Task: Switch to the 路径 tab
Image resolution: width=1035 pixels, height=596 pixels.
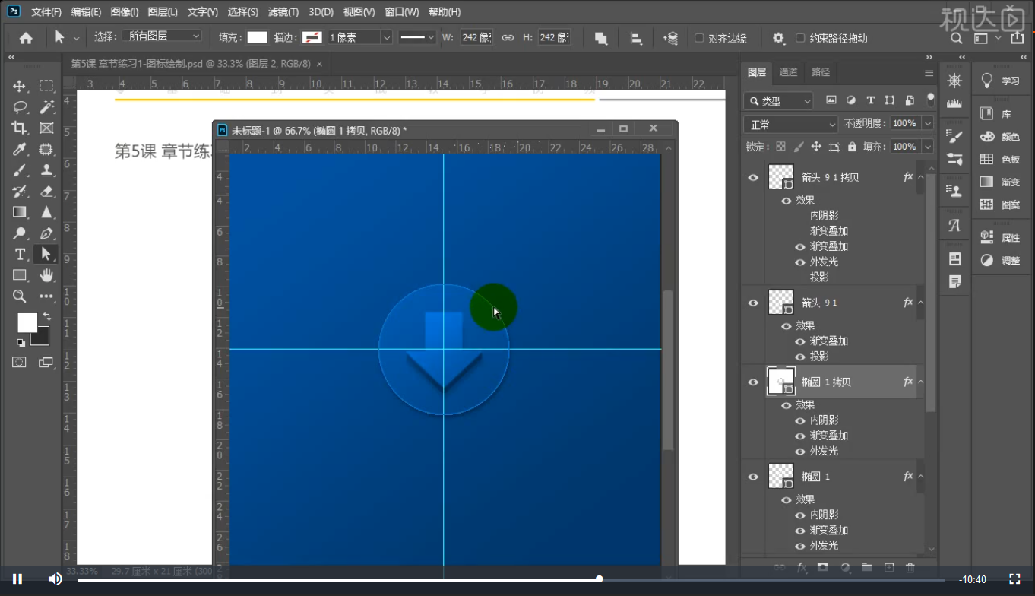Action: pos(821,72)
